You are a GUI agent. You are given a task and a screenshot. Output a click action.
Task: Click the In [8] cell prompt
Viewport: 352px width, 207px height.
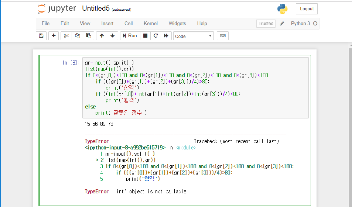click(71, 63)
